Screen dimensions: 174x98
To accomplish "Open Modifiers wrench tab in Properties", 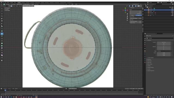I will point(145,53).
